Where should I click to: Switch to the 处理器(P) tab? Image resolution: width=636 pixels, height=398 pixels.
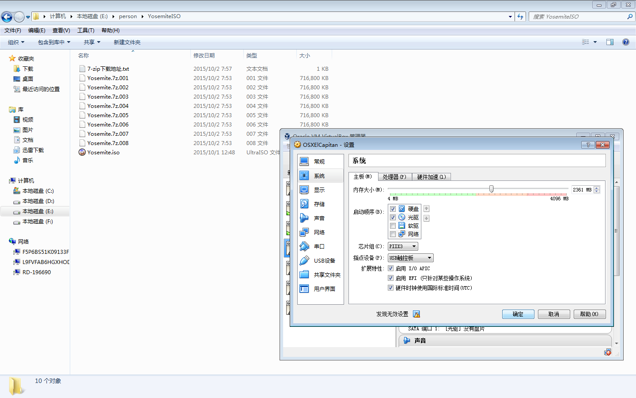[394, 177]
